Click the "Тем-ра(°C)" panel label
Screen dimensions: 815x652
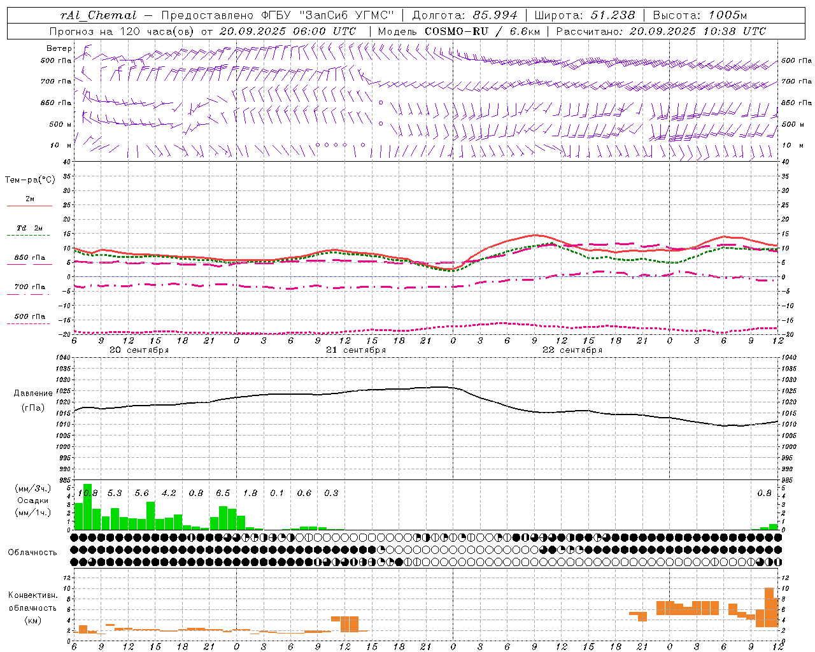coord(30,180)
